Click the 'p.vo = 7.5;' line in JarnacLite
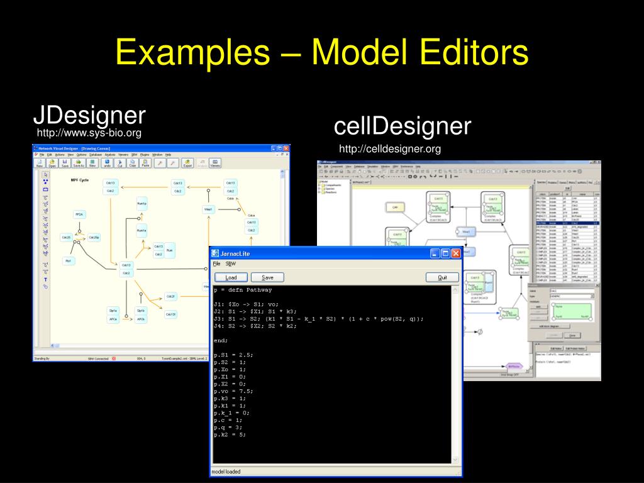The image size is (644, 483). [x=233, y=391]
